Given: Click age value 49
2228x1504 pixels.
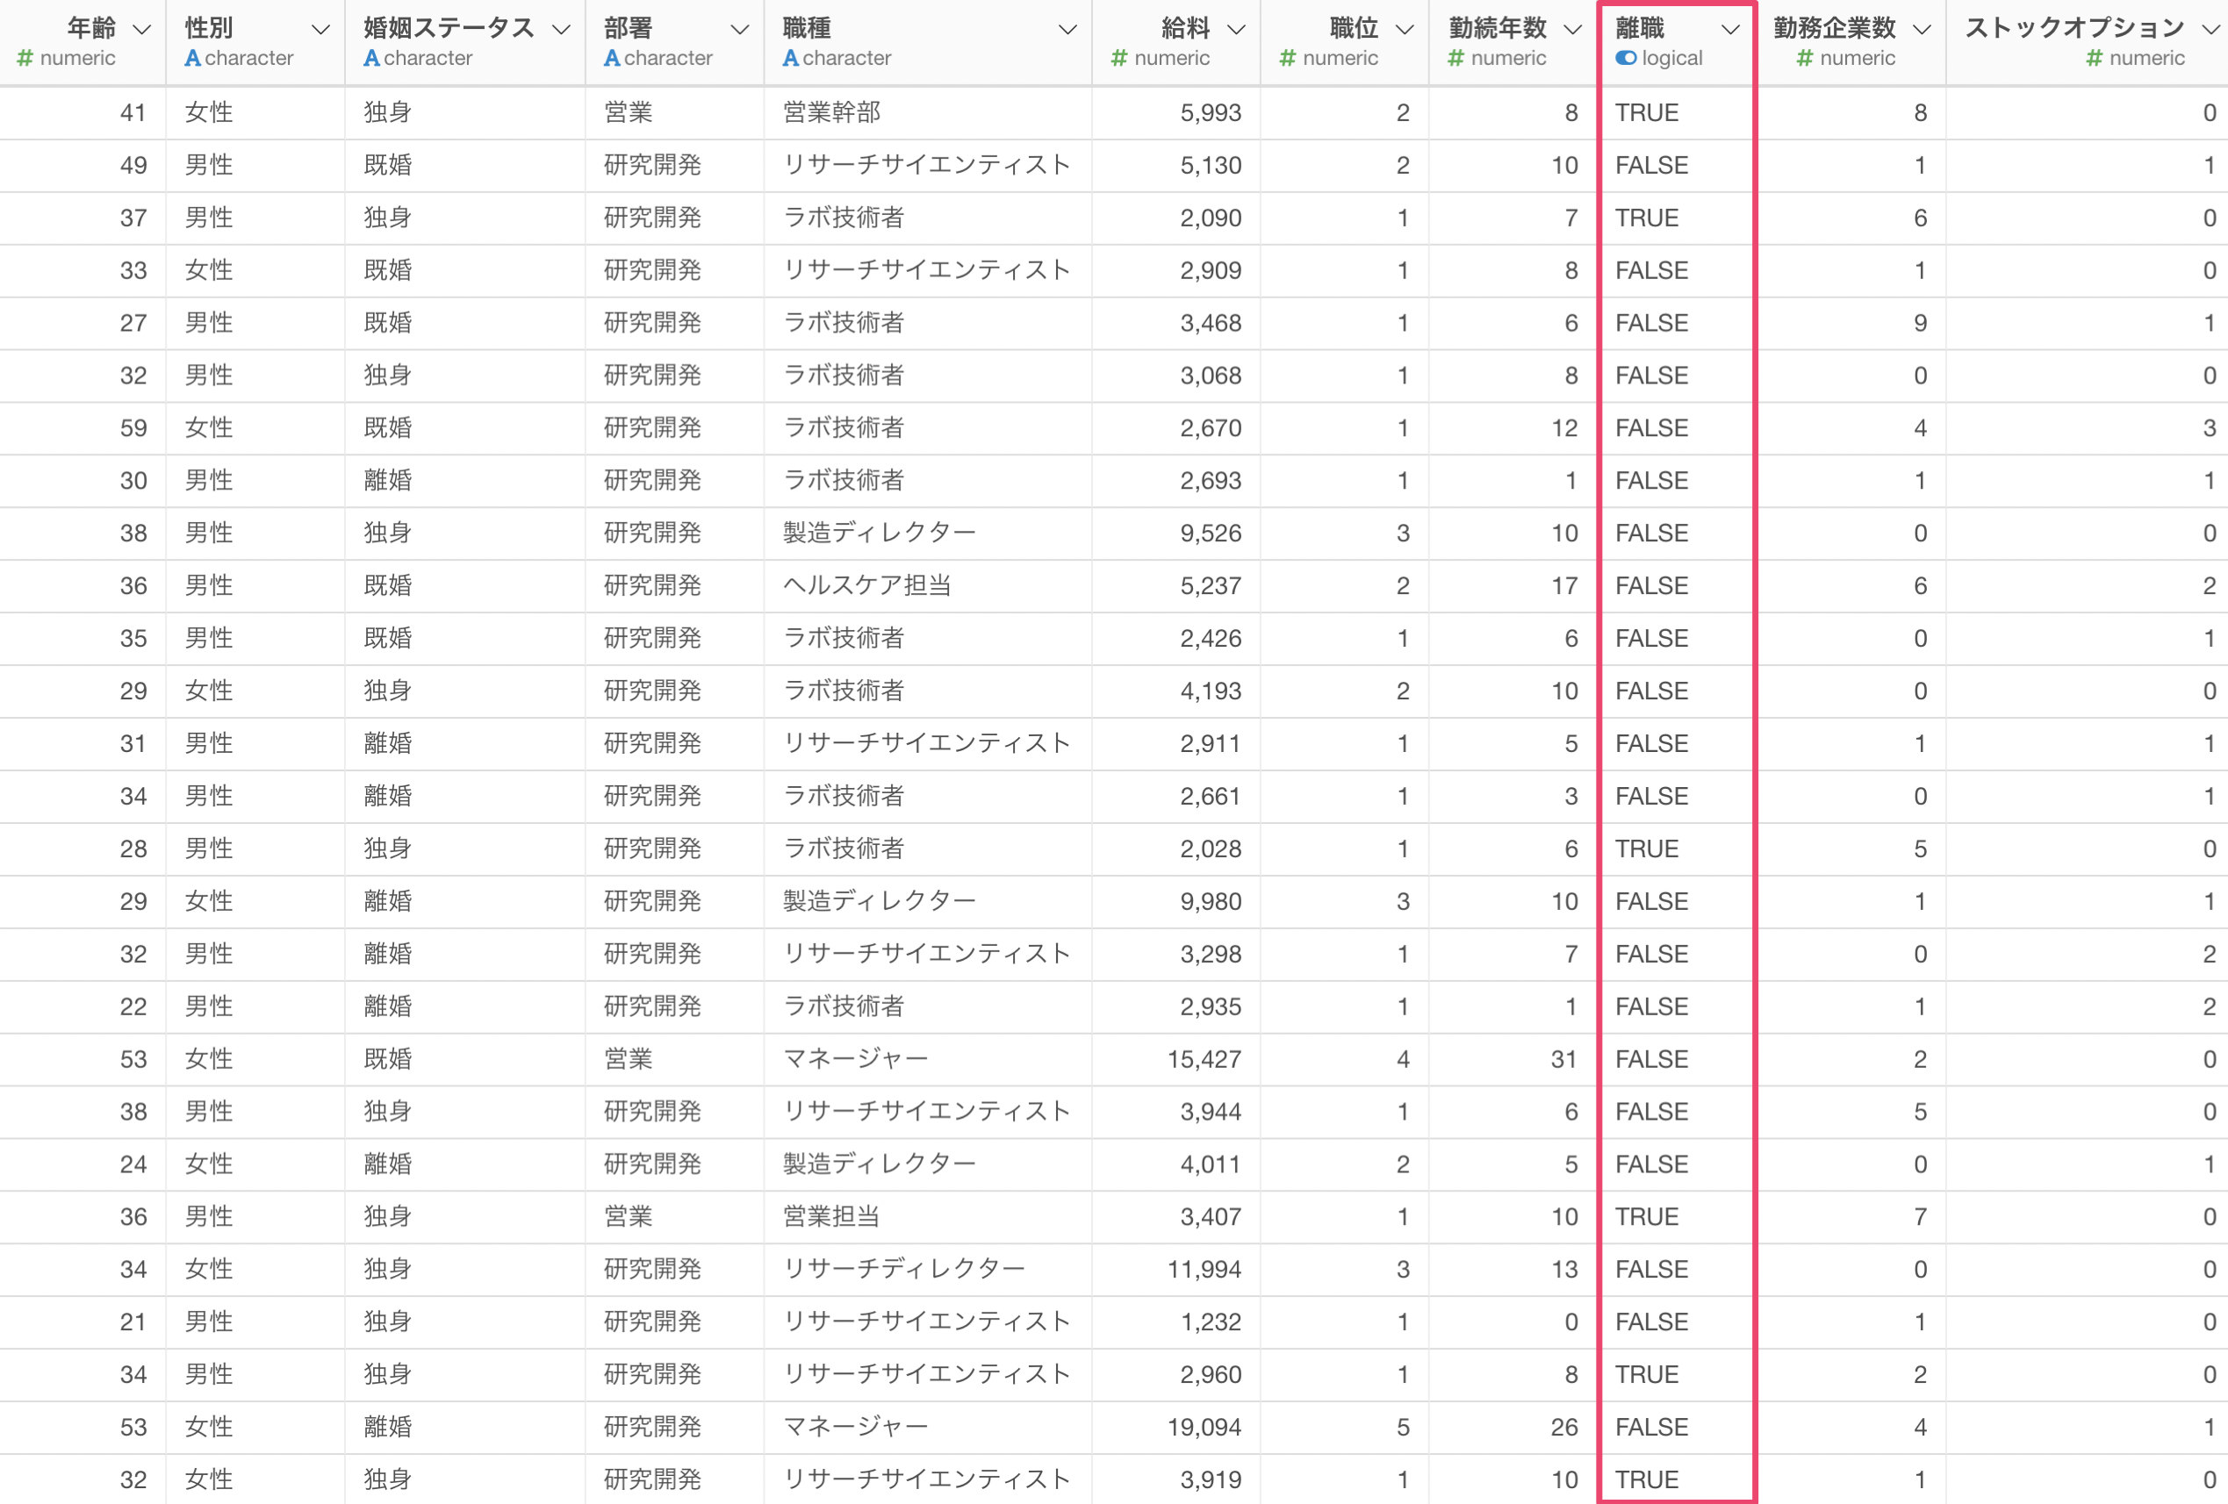Looking at the screenshot, I should point(133,166).
